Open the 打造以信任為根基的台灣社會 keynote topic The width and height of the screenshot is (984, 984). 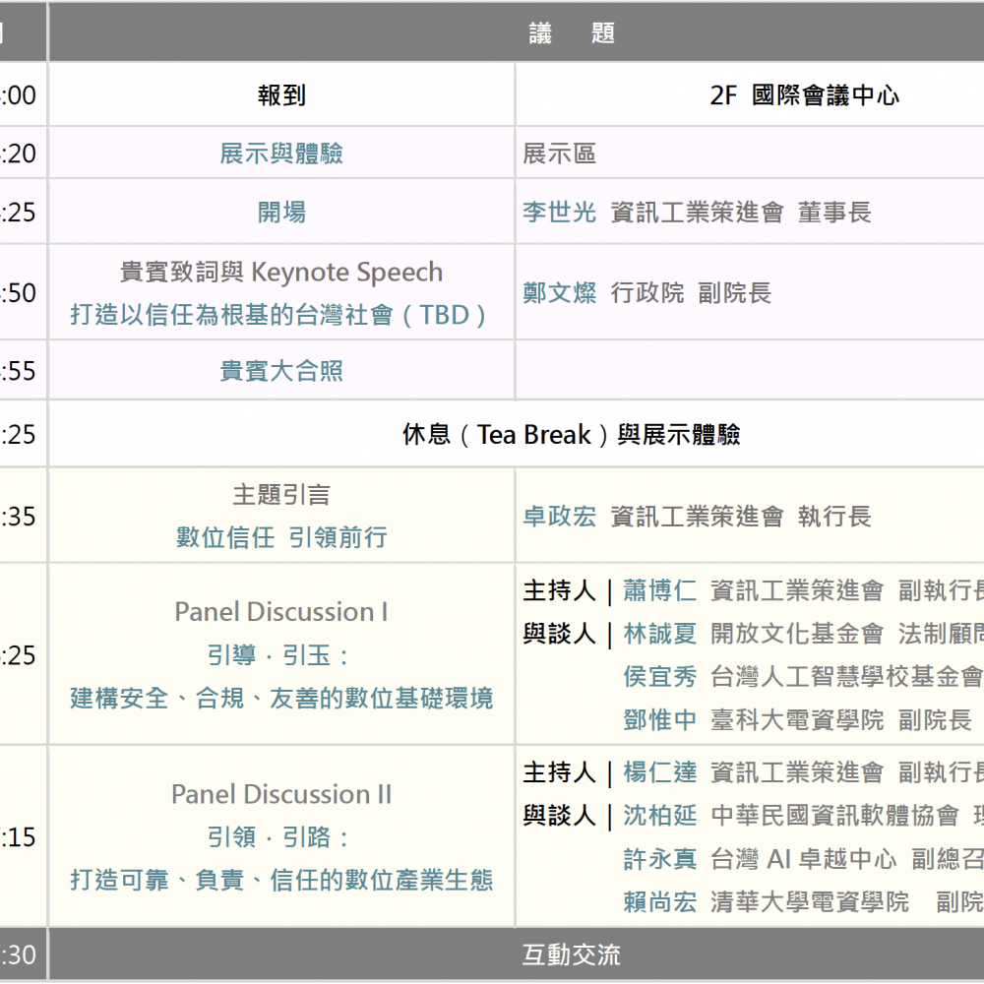coord(279,315)
